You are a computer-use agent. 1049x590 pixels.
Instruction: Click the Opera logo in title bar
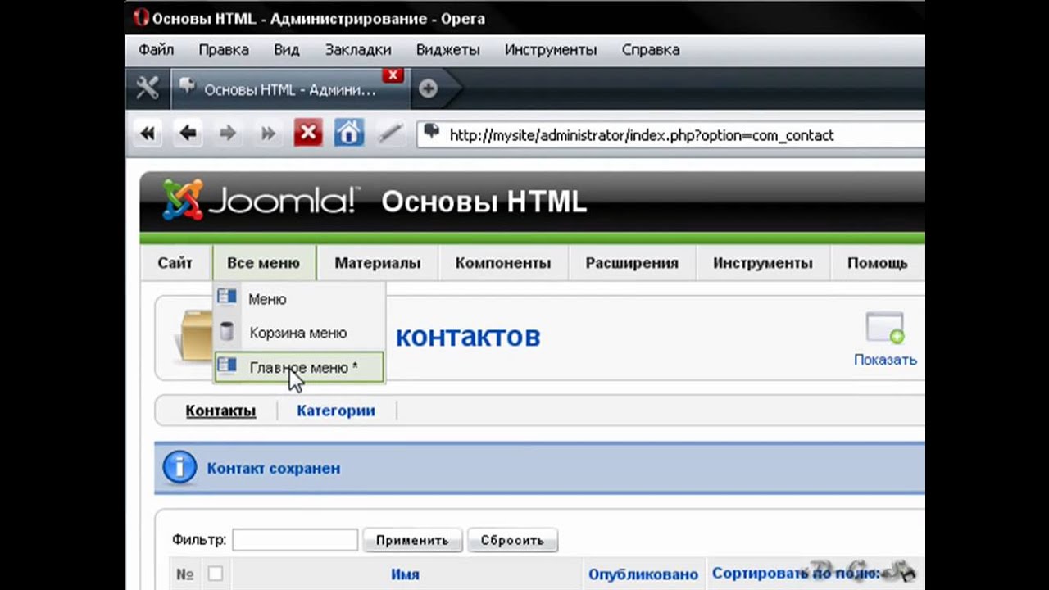point(142,18)
